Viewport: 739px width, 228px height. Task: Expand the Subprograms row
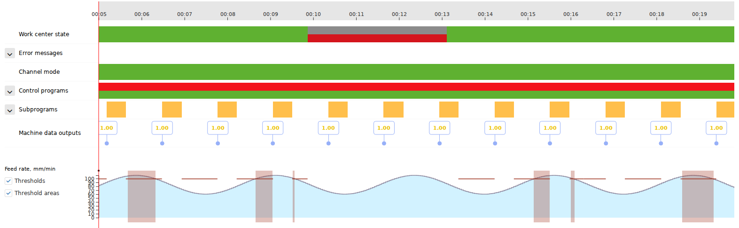[10, 110]
